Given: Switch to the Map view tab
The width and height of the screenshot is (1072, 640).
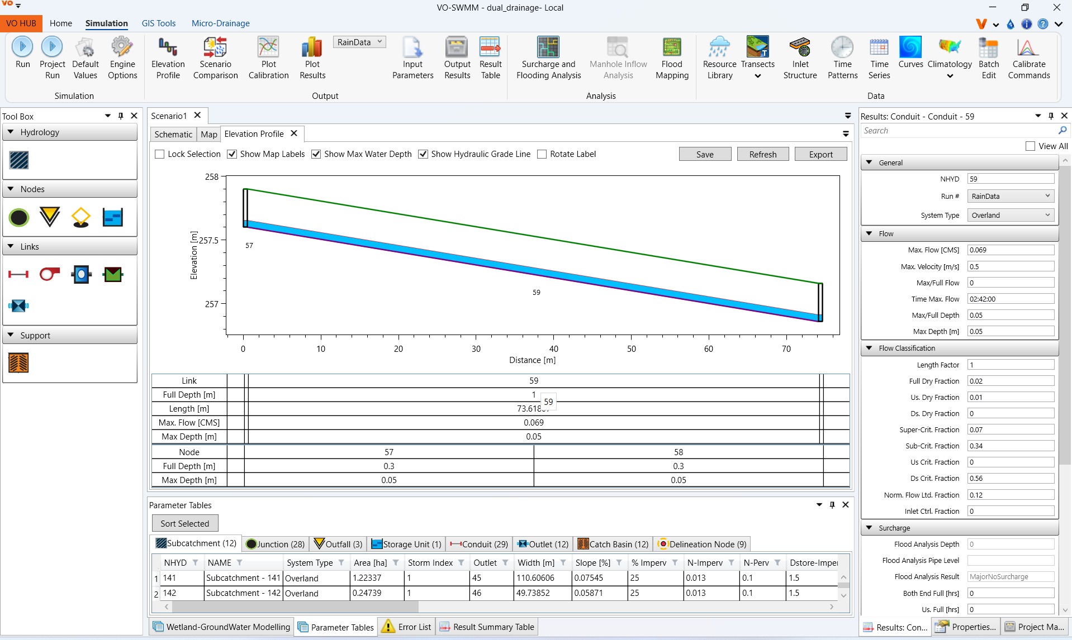Looking at the screenshot, I should tap(209, 134).
